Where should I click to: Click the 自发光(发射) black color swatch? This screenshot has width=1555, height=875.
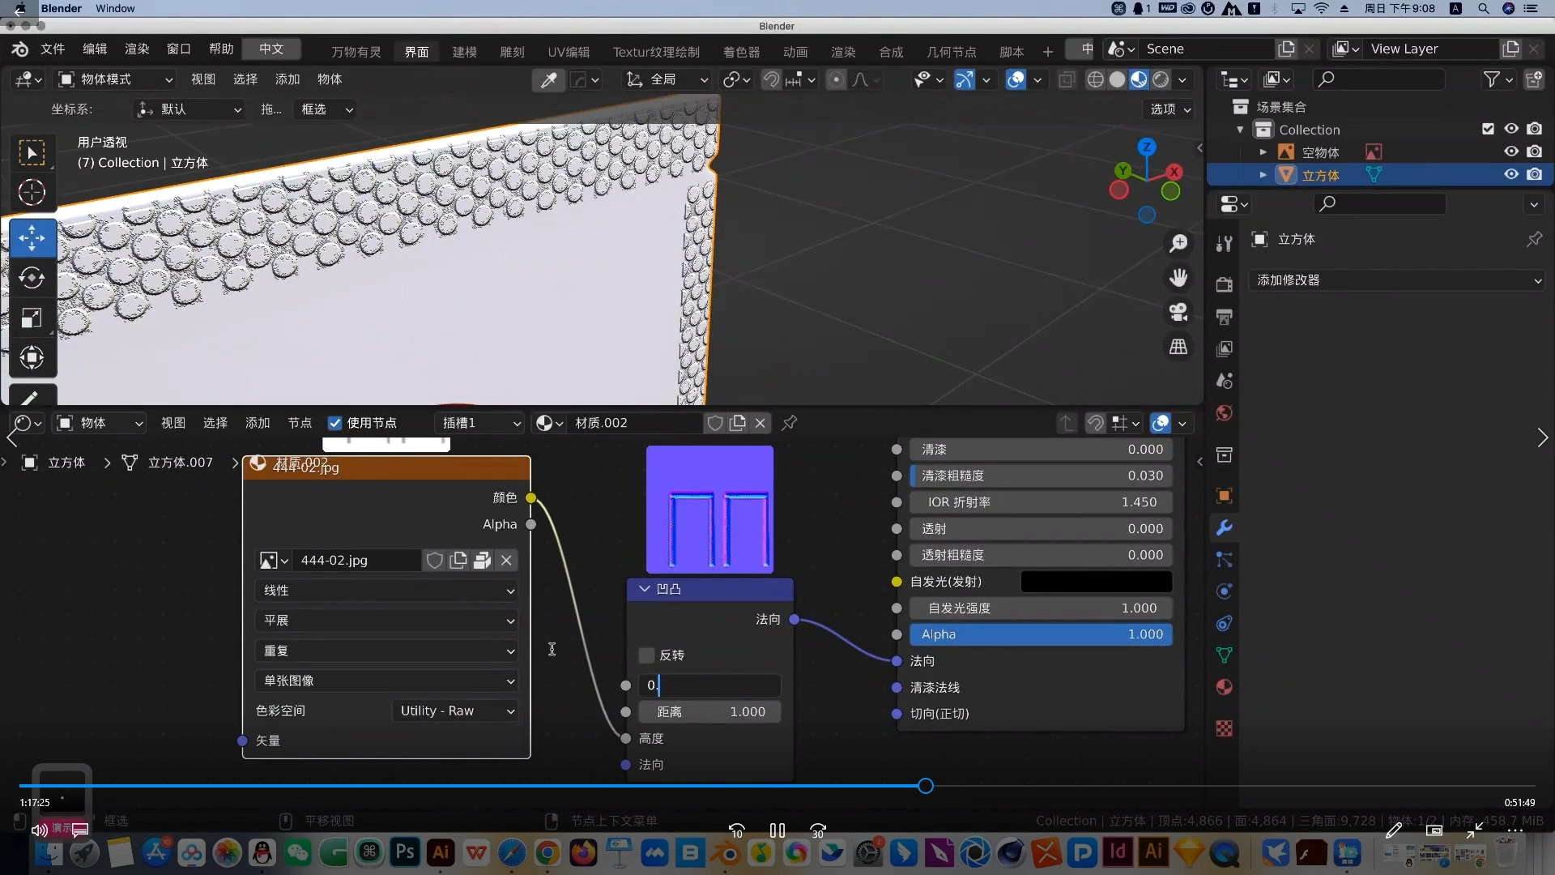pyautogui.click(x=1096, y=581)
